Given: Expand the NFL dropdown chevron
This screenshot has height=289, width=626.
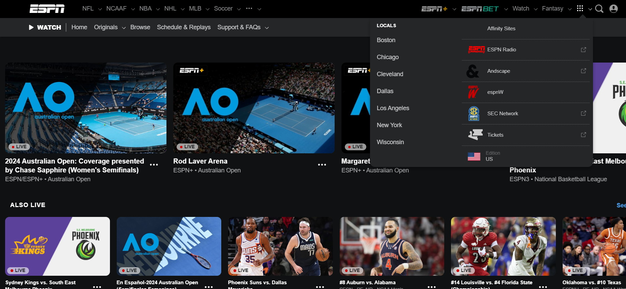Looking at the screenshot, I should pyautogui.click(x=100, y=9).
